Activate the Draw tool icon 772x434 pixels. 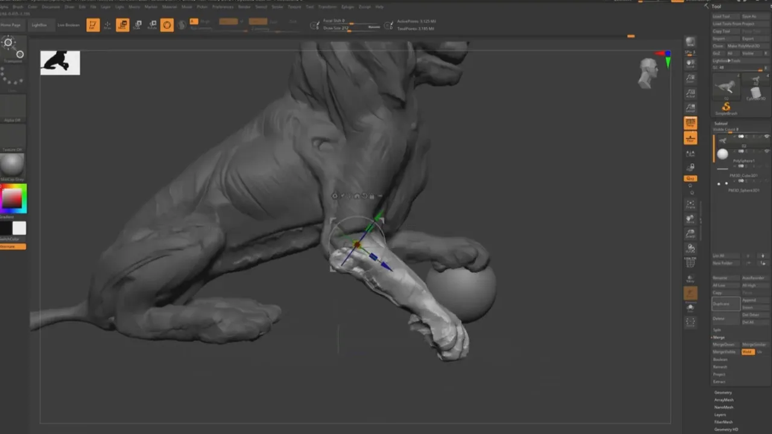(x=107, y=25)
